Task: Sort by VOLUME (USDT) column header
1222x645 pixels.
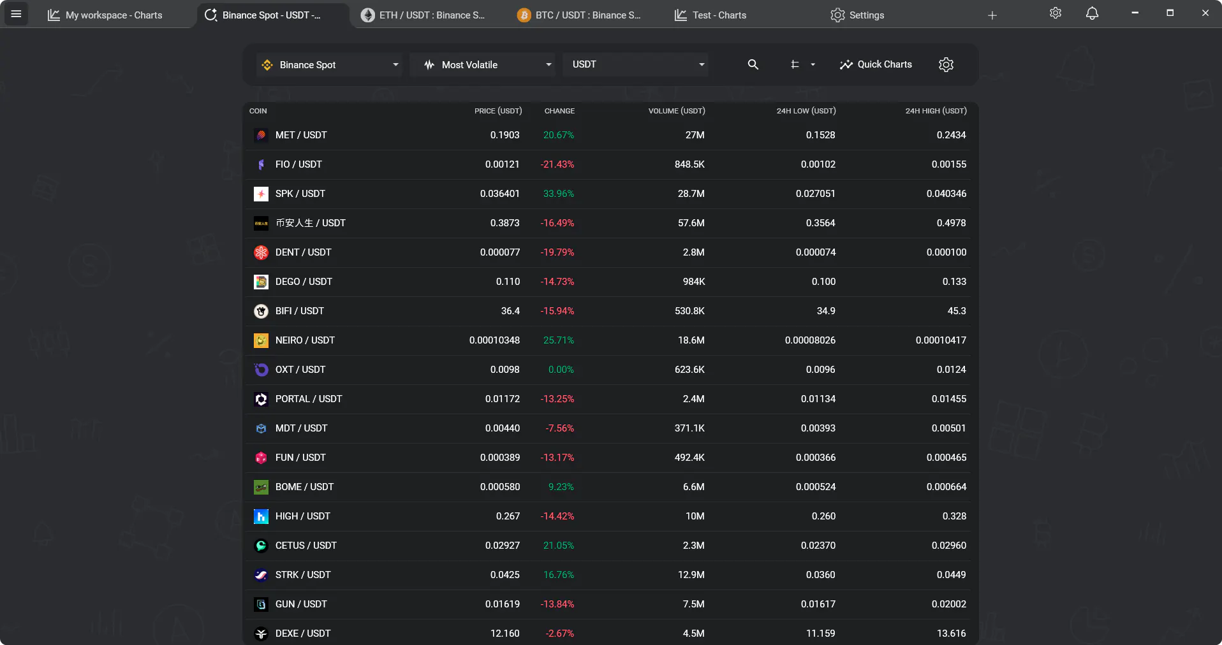Action: (x=677, y=111)
